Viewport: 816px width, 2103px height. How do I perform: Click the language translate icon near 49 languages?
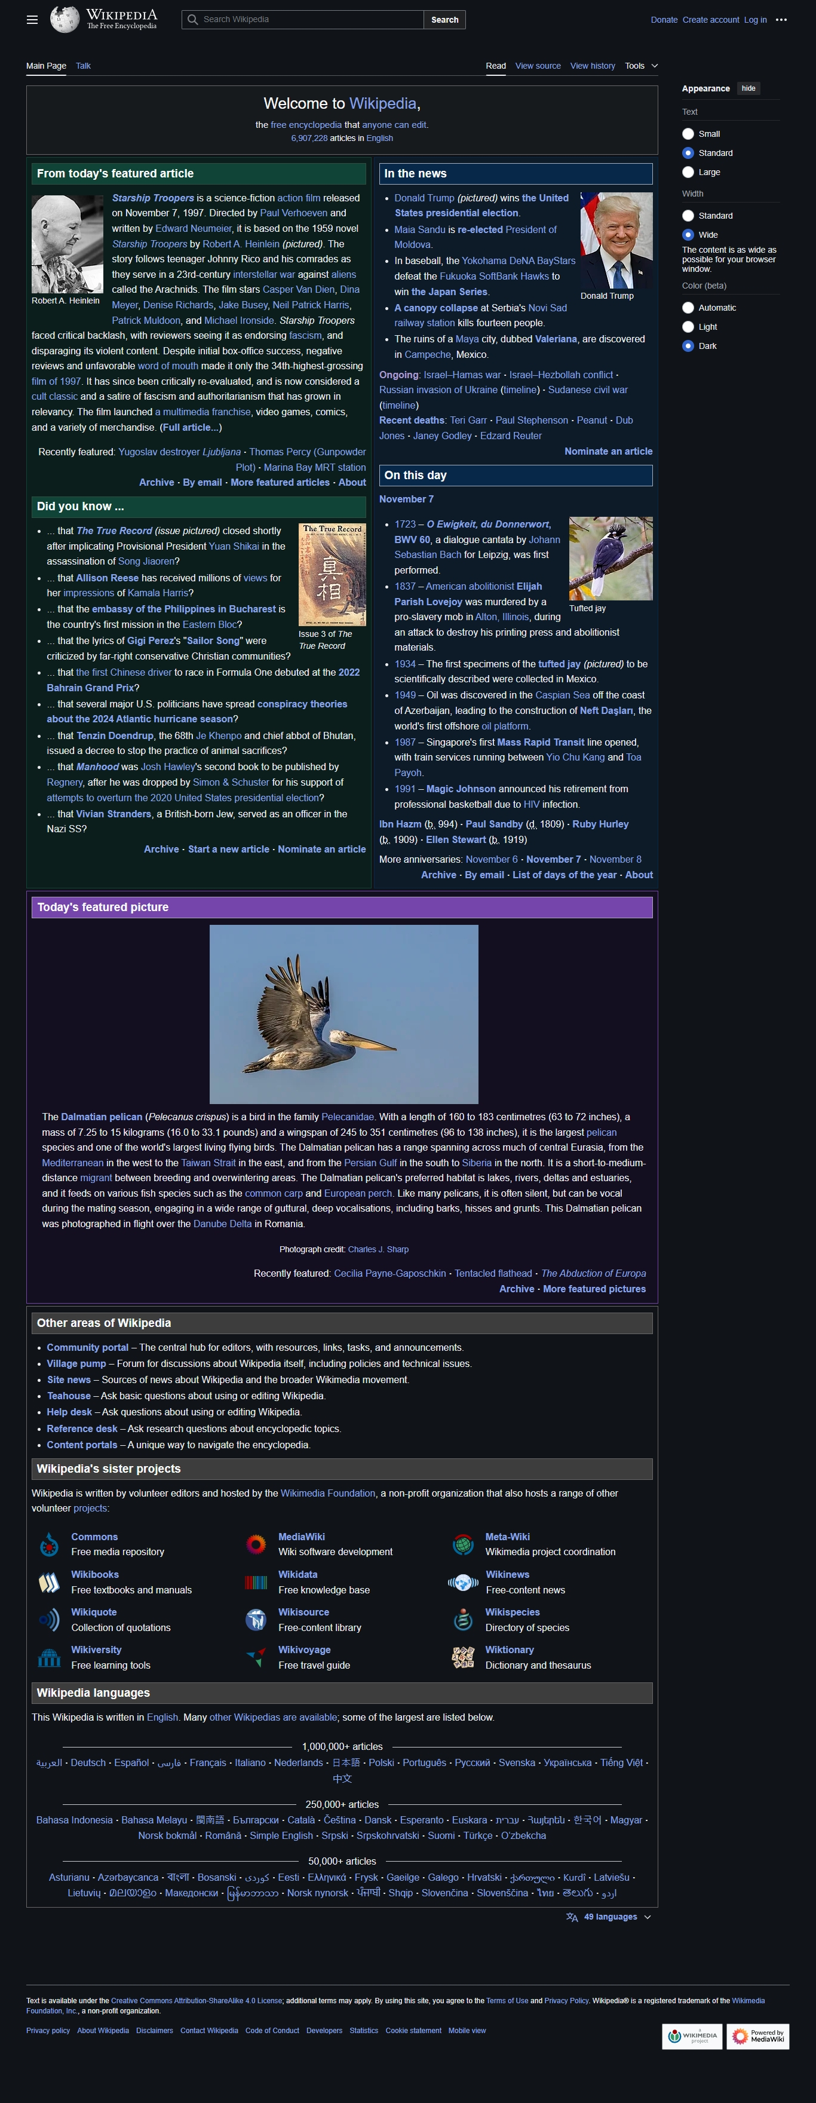[572, 1917]
